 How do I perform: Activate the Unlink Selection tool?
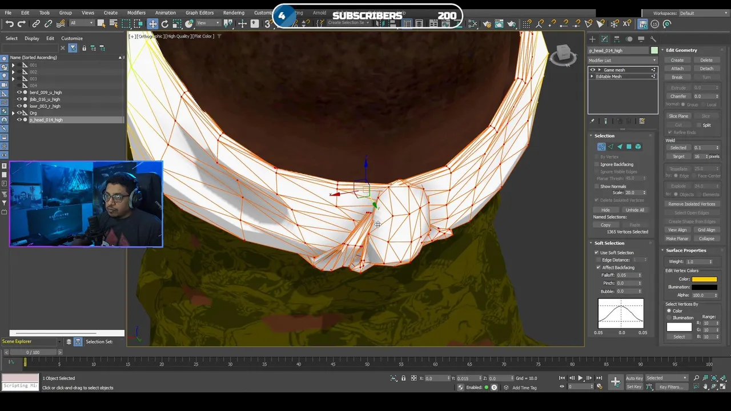tap(48, 24)
